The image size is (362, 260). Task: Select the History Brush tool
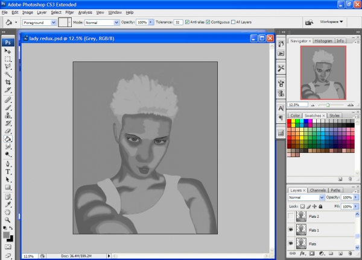[8, 123]
